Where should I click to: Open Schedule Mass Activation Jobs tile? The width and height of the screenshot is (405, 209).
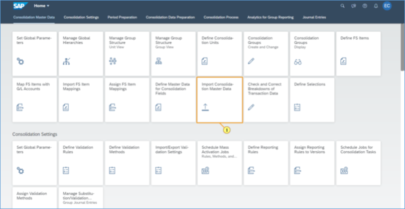(x=220, y=163)
